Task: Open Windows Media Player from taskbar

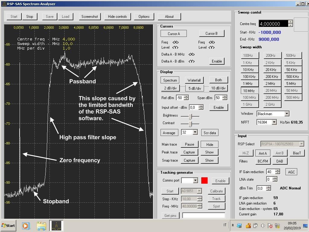Action: (26, 225)
